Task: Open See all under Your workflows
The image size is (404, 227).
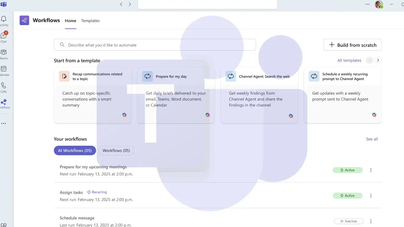Action: (x=372, y=139)
